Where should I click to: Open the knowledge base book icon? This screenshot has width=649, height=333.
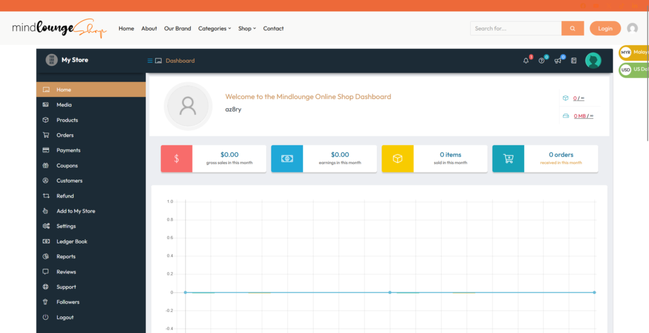pyautogui.click(x=574, y=61)
